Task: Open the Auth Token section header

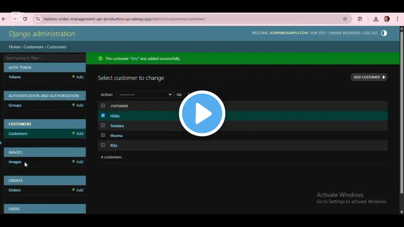Action: [20, 67]
